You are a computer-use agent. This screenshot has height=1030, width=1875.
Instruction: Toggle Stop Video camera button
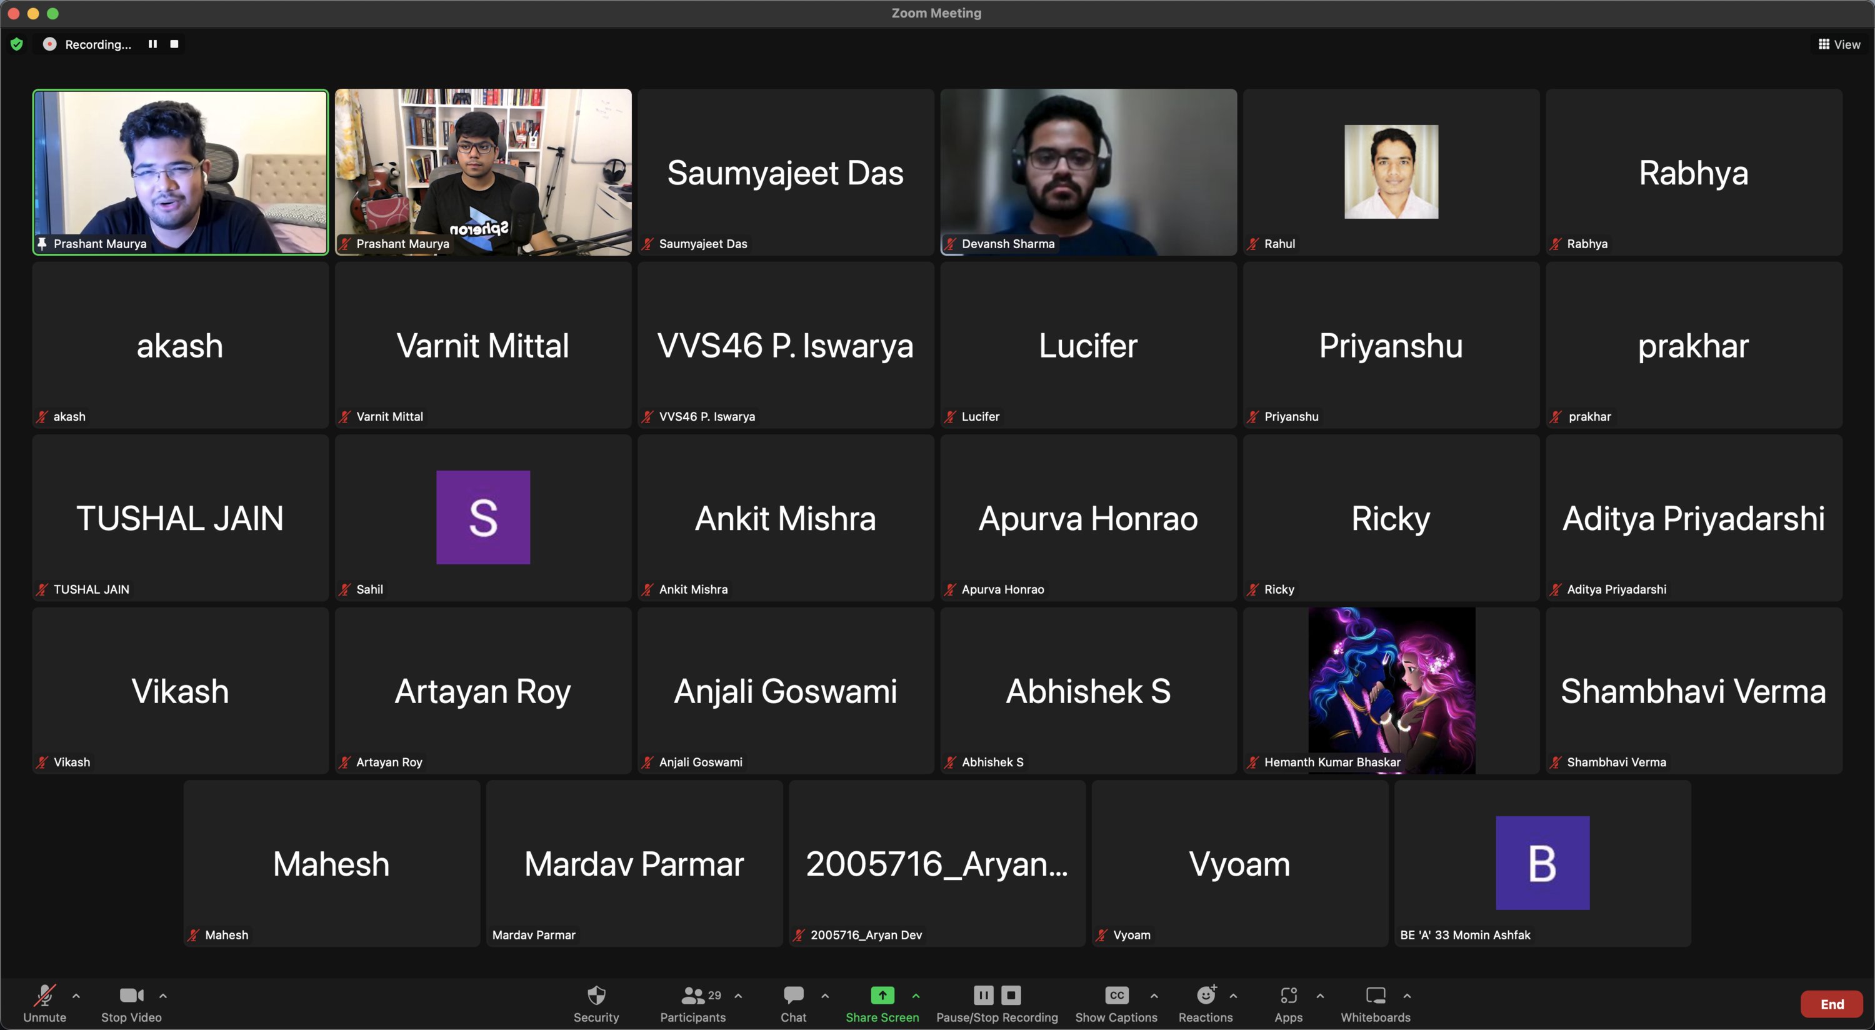pyautogui.click(x=131, y=995)
